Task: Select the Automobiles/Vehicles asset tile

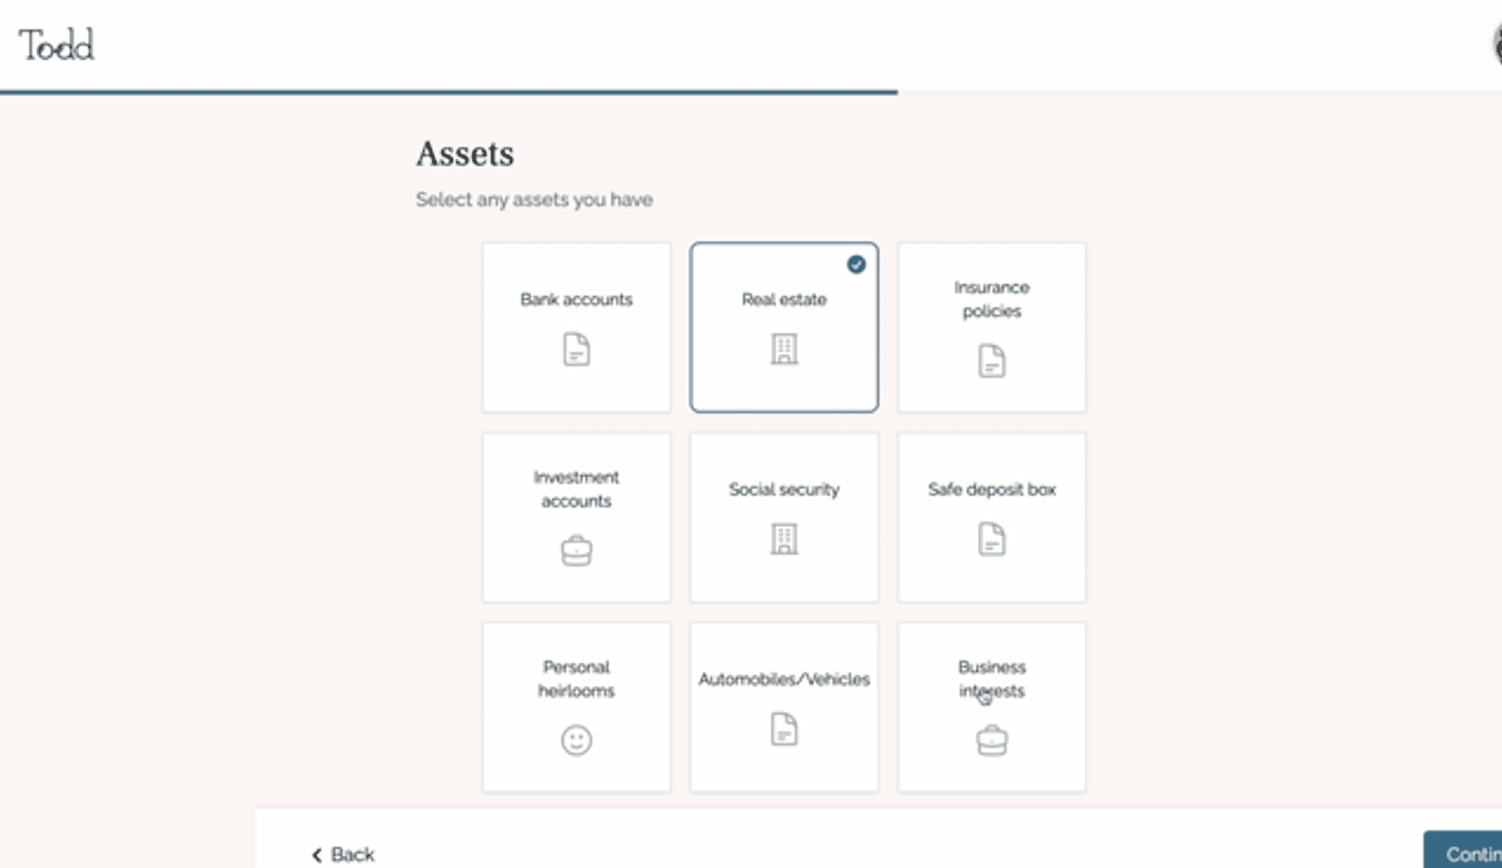Action: point(784,708)
